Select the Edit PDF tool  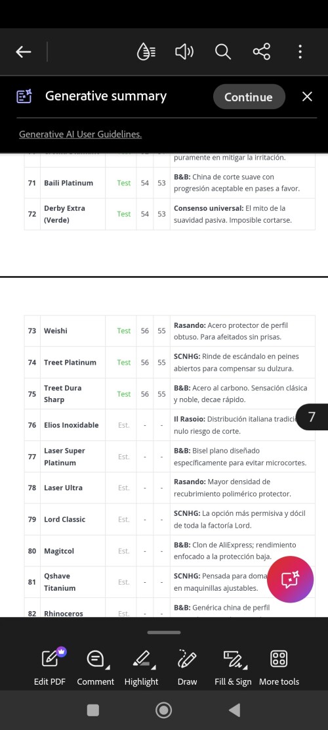click(50, 666)
